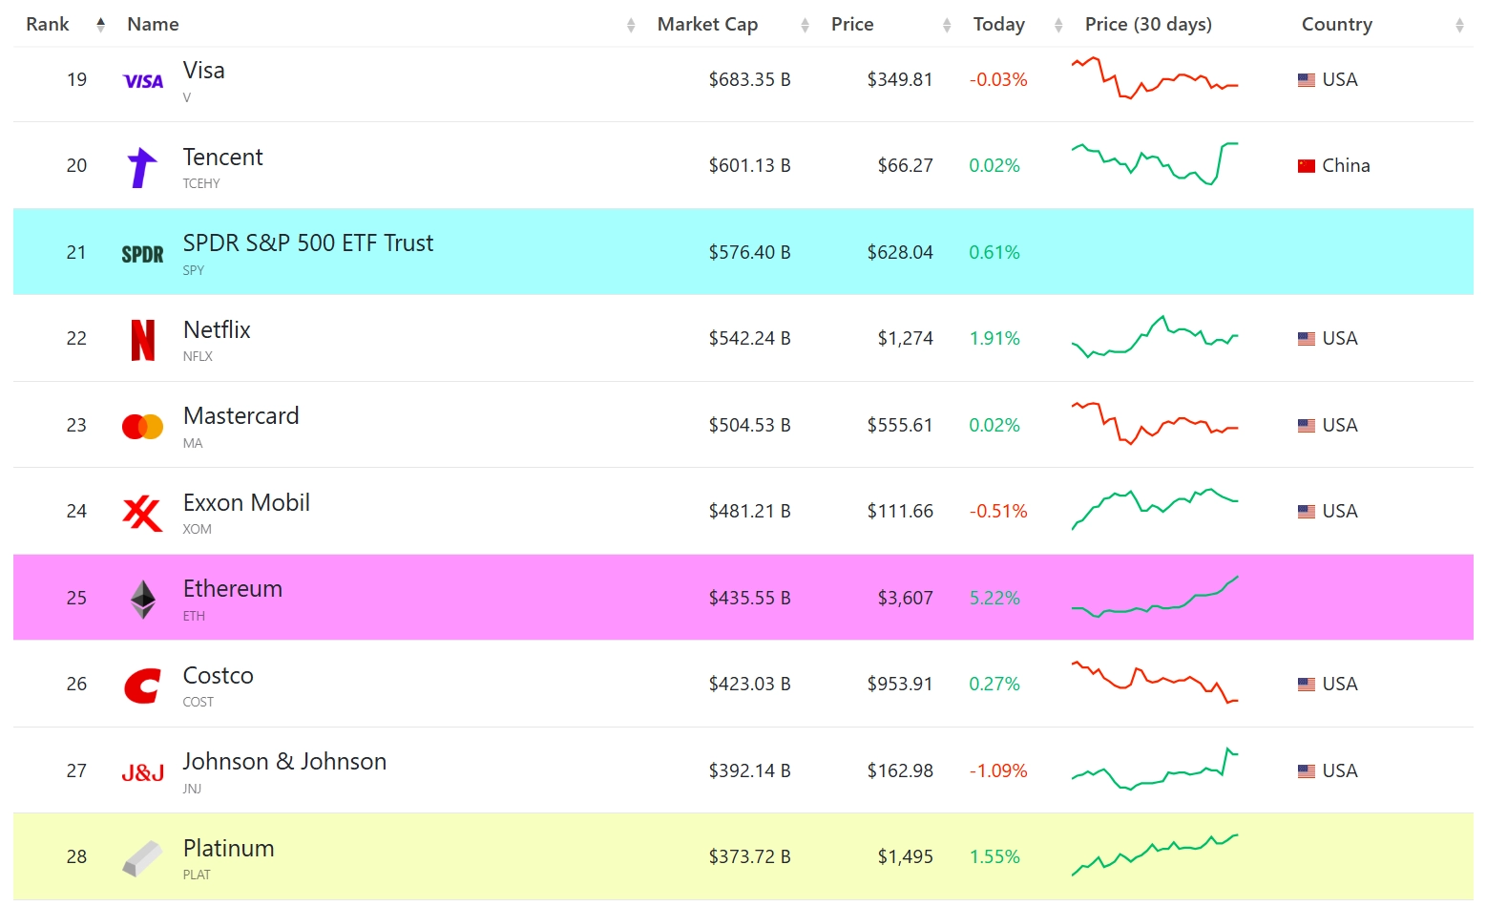Click Netflix price $1,274

(905, 339)
